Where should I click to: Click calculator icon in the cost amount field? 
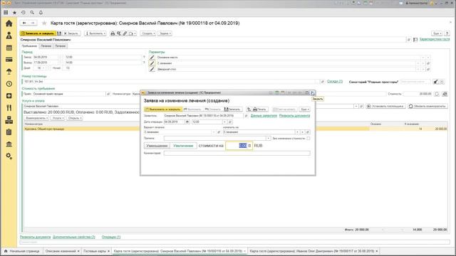(x=249, y=145)
